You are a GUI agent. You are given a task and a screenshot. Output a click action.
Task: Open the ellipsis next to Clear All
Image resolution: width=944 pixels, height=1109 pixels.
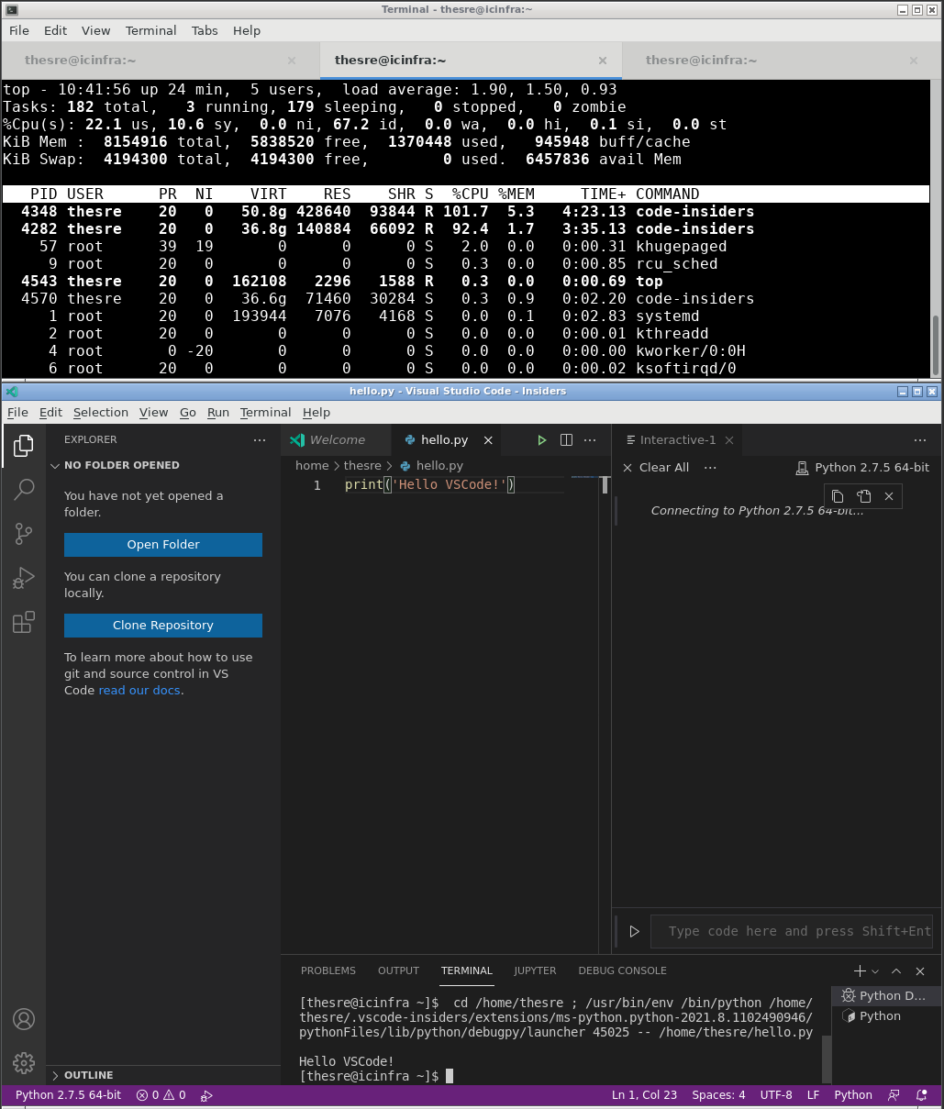click(710, 468)
